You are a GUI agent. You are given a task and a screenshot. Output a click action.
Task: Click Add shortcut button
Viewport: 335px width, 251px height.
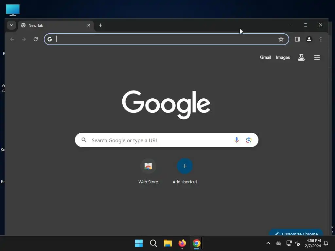(185, 171)
